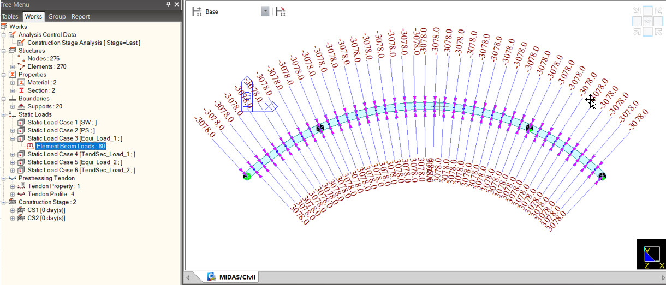Click the green support node at the beam's left end
This screenshot has width=666, height=285.
click(247, 175)
